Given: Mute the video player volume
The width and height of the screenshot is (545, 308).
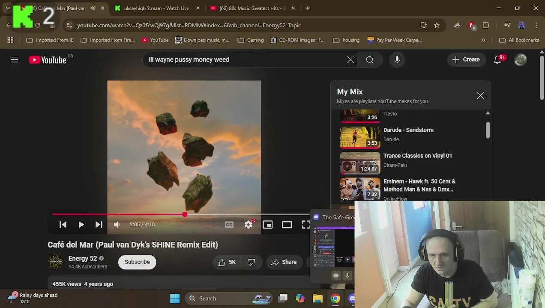Looking at the screenshot, I should pyautogui.click(x=117, y=225).
